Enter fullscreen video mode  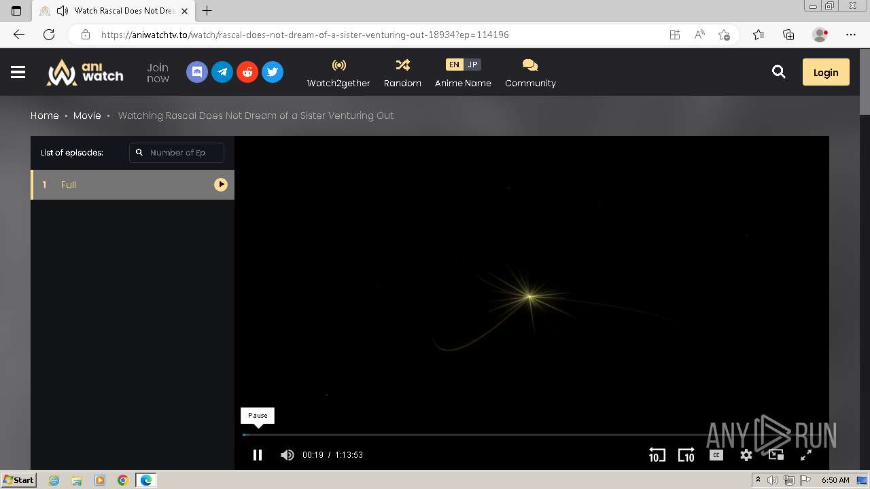(806, 455)
